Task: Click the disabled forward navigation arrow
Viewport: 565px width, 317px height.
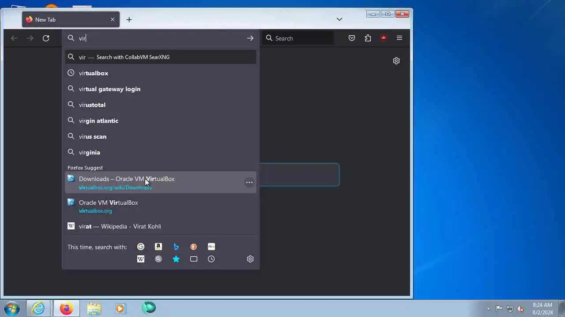Action: coord(30,38)
